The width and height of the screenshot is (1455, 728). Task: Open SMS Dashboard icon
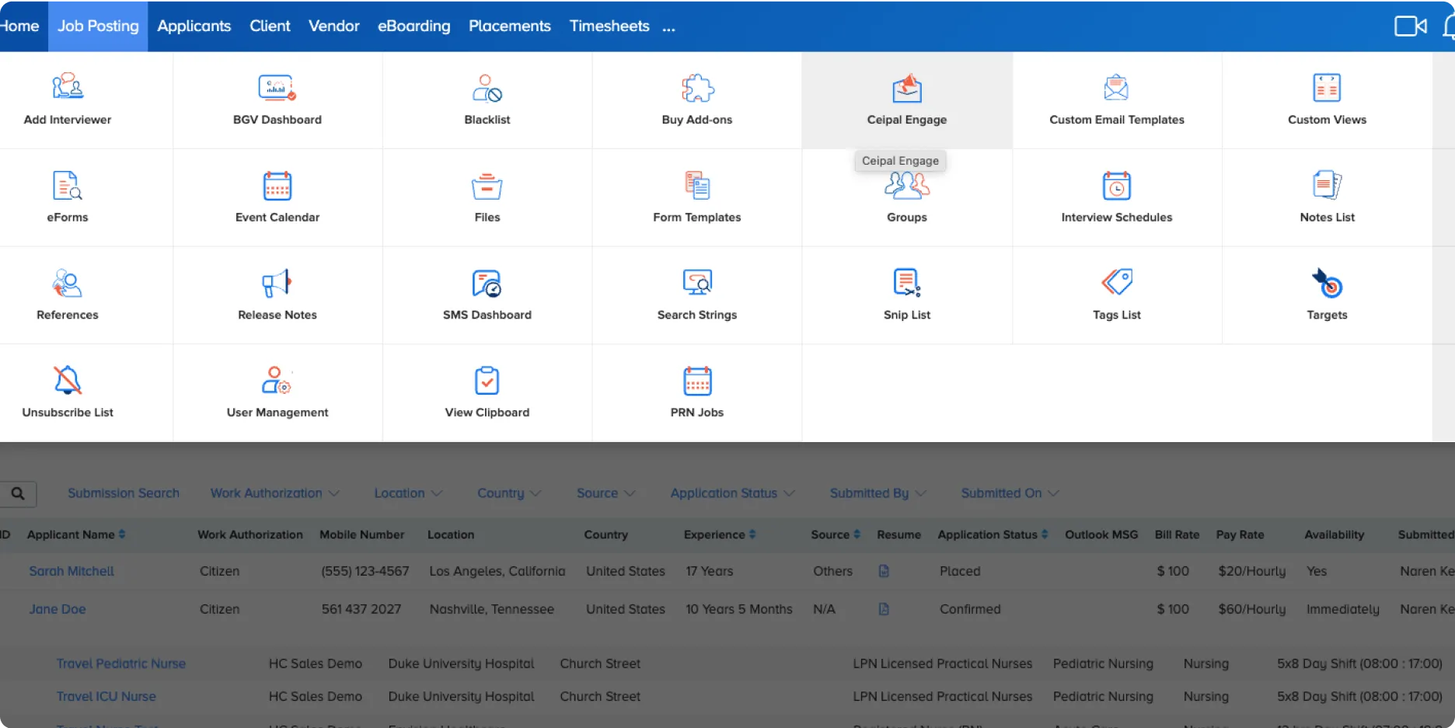pos(487,283)
